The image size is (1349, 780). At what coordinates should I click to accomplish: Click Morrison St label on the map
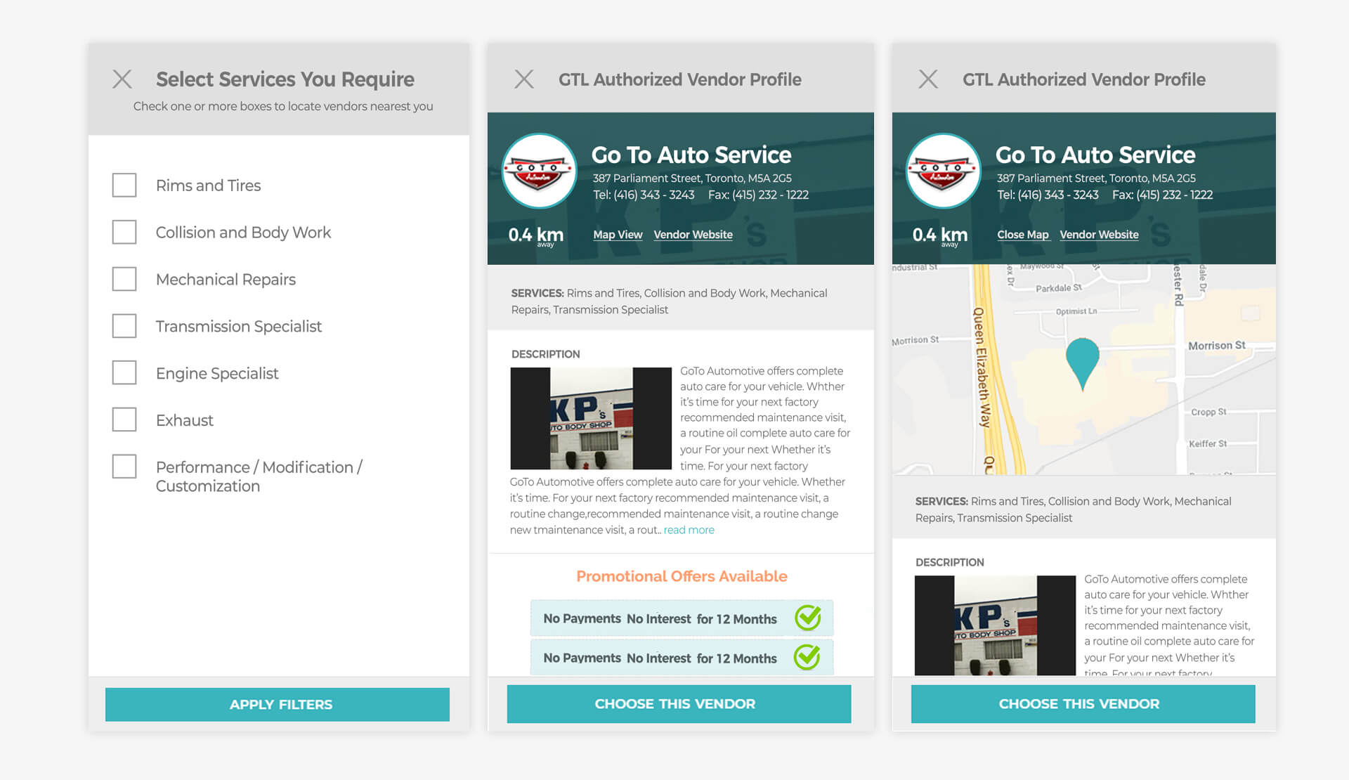(1216, 346)
